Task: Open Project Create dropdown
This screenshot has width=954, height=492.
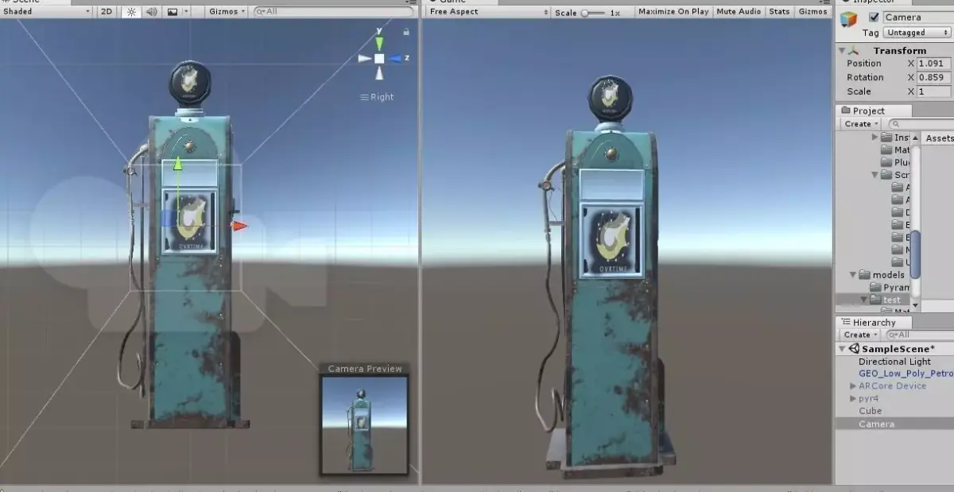Action: tap(861, 124)
